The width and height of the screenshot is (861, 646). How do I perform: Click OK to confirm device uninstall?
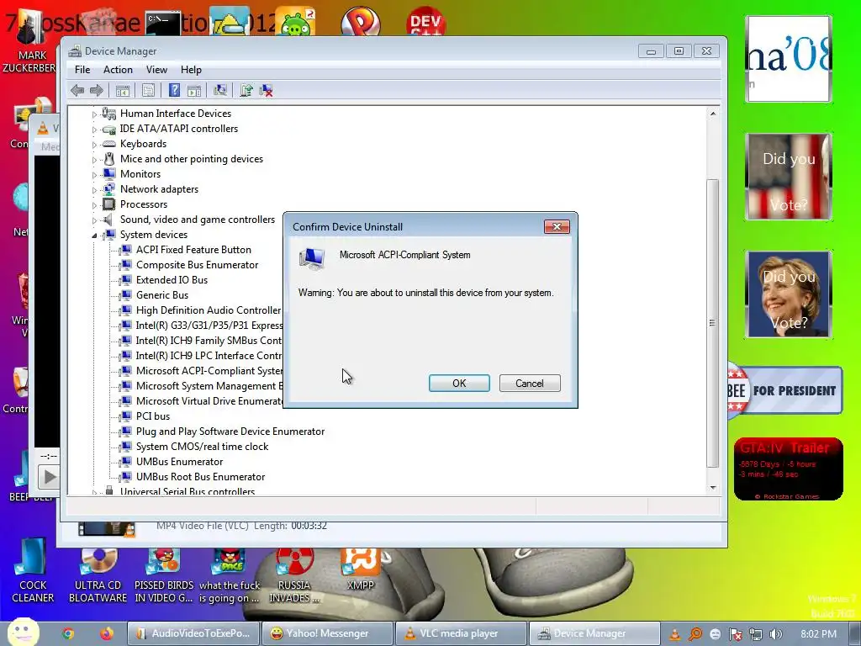(459, 384)
